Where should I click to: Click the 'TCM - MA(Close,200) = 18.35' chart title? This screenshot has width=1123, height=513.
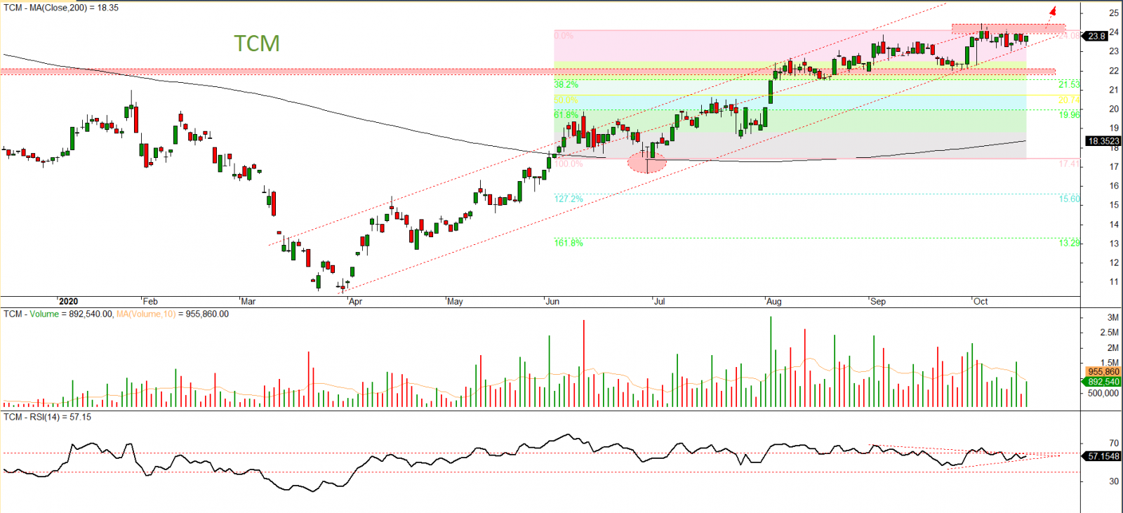pos(61,8)
